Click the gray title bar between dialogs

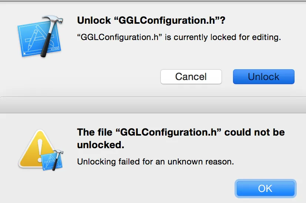coord(153,105)
